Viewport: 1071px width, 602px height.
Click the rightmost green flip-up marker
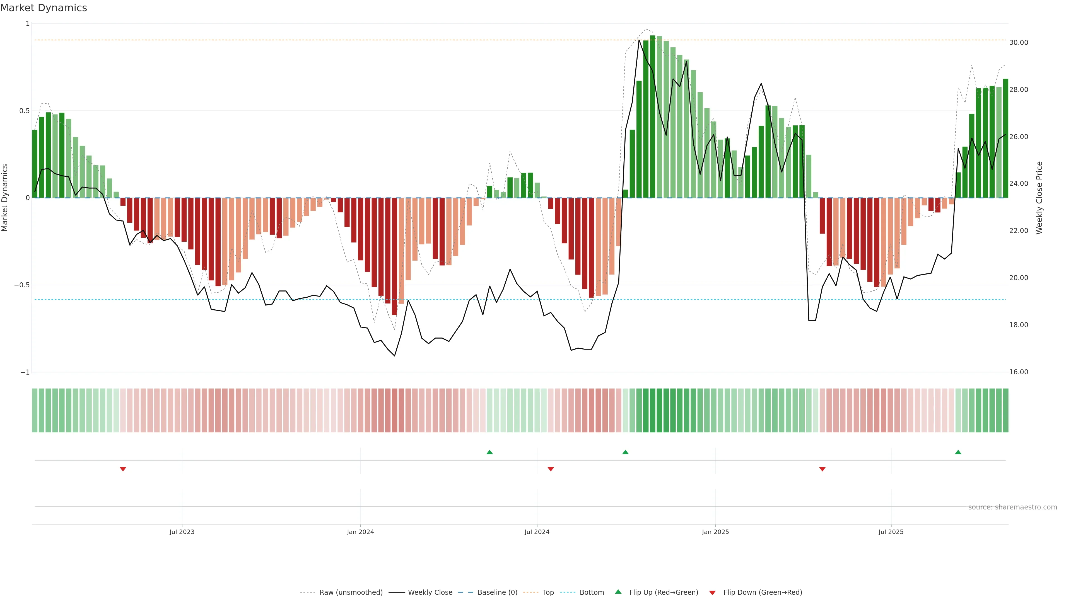[x=958, y=452]
